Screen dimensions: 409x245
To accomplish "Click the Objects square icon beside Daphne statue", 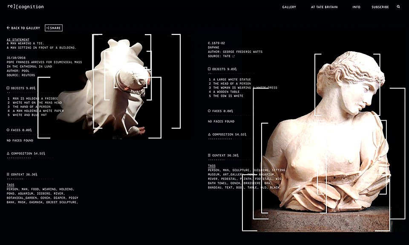I will tap(209, 69).
